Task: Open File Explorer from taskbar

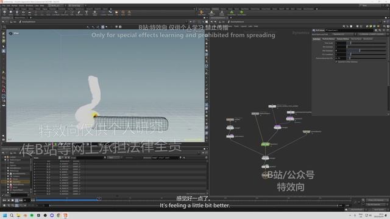Action: click(18, 215)
